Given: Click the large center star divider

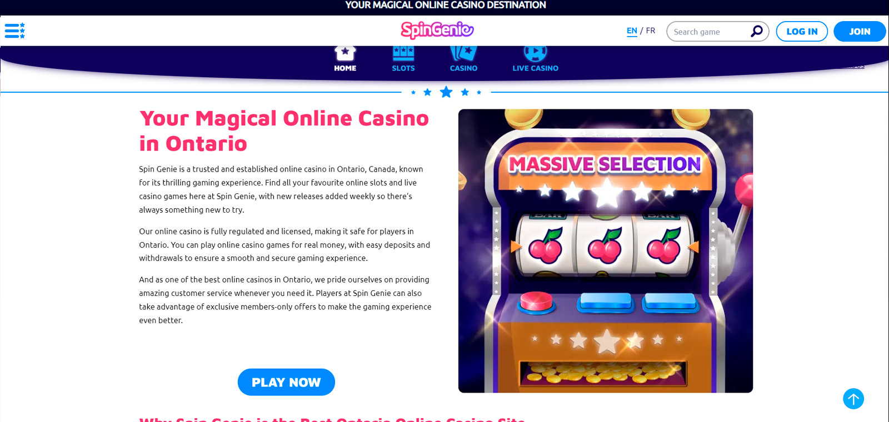Looking at the screenshot, I should coord(446,92).
